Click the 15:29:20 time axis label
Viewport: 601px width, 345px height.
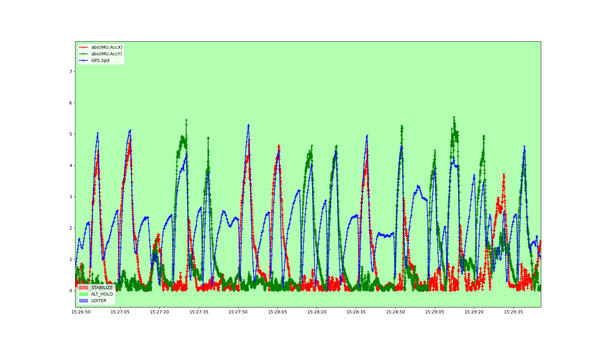click(474, 312)
